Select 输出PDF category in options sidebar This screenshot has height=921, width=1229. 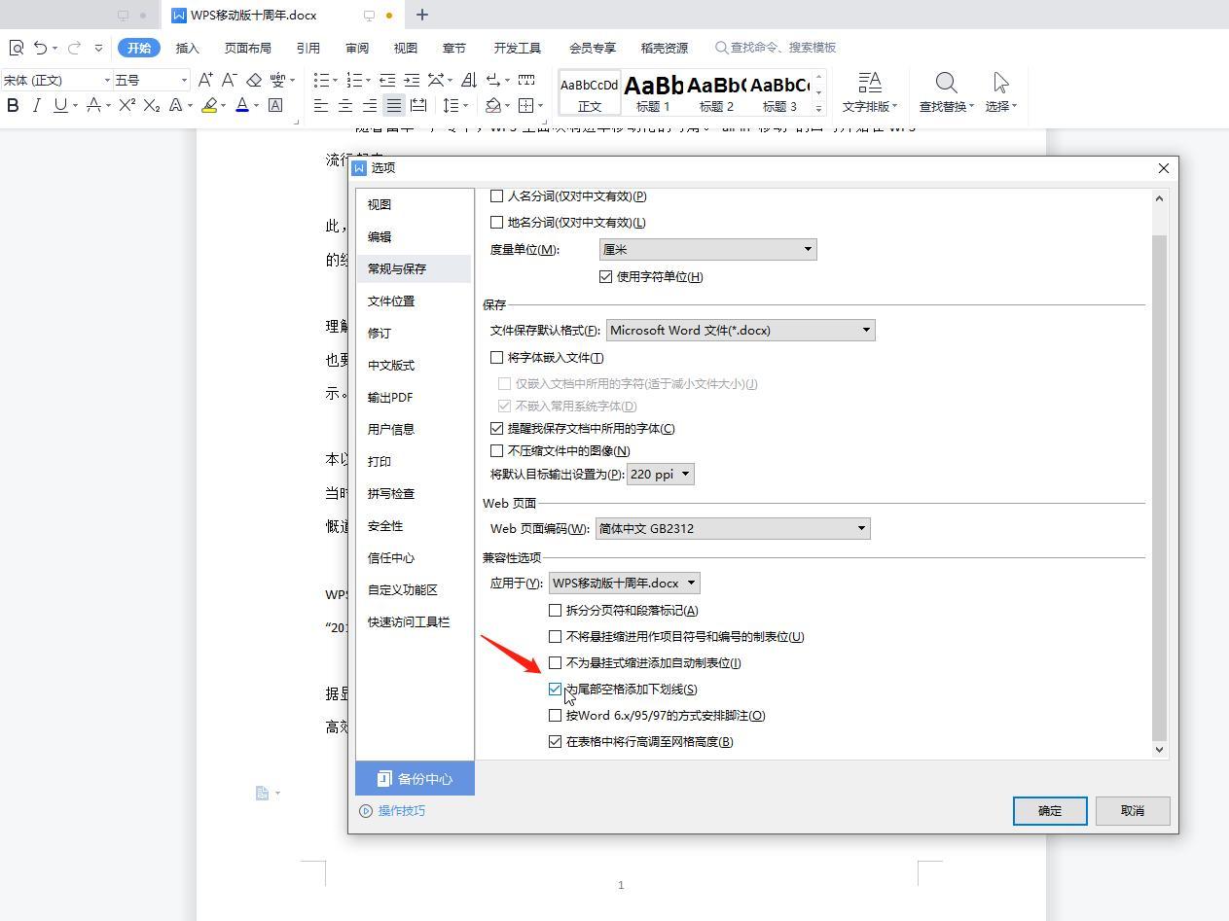click(414, 397)
